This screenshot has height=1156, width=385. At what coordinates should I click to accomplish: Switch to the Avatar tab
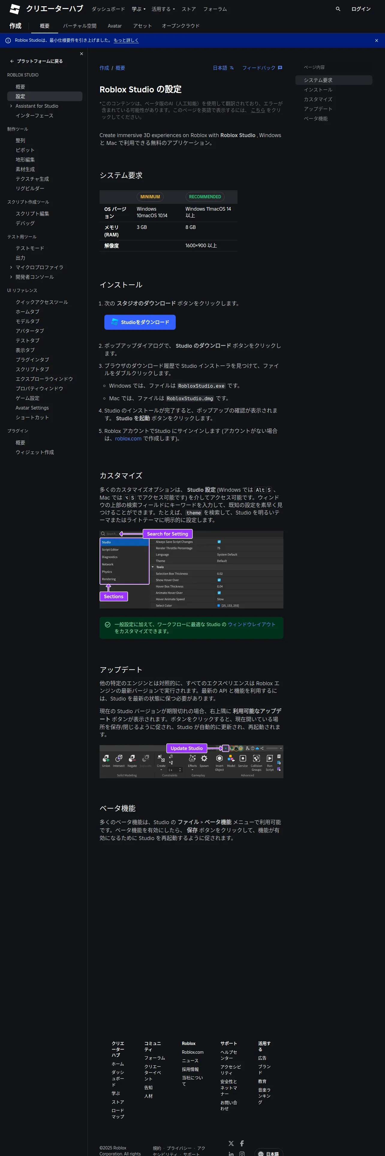tap(115, 26)
